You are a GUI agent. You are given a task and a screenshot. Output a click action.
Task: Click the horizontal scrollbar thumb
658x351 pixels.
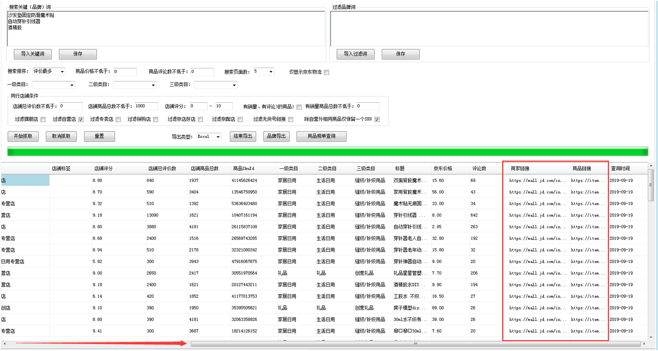point(415,344)
